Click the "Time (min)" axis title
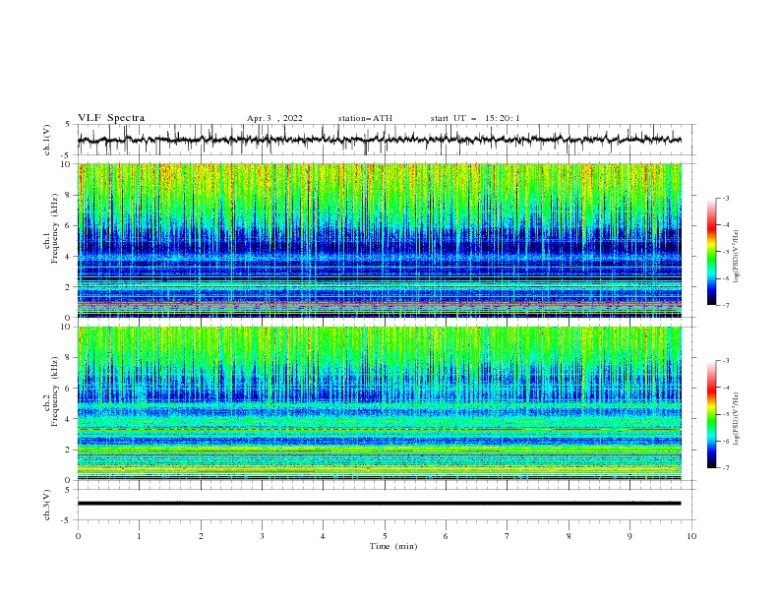779x602 pixels. [393, 546]
